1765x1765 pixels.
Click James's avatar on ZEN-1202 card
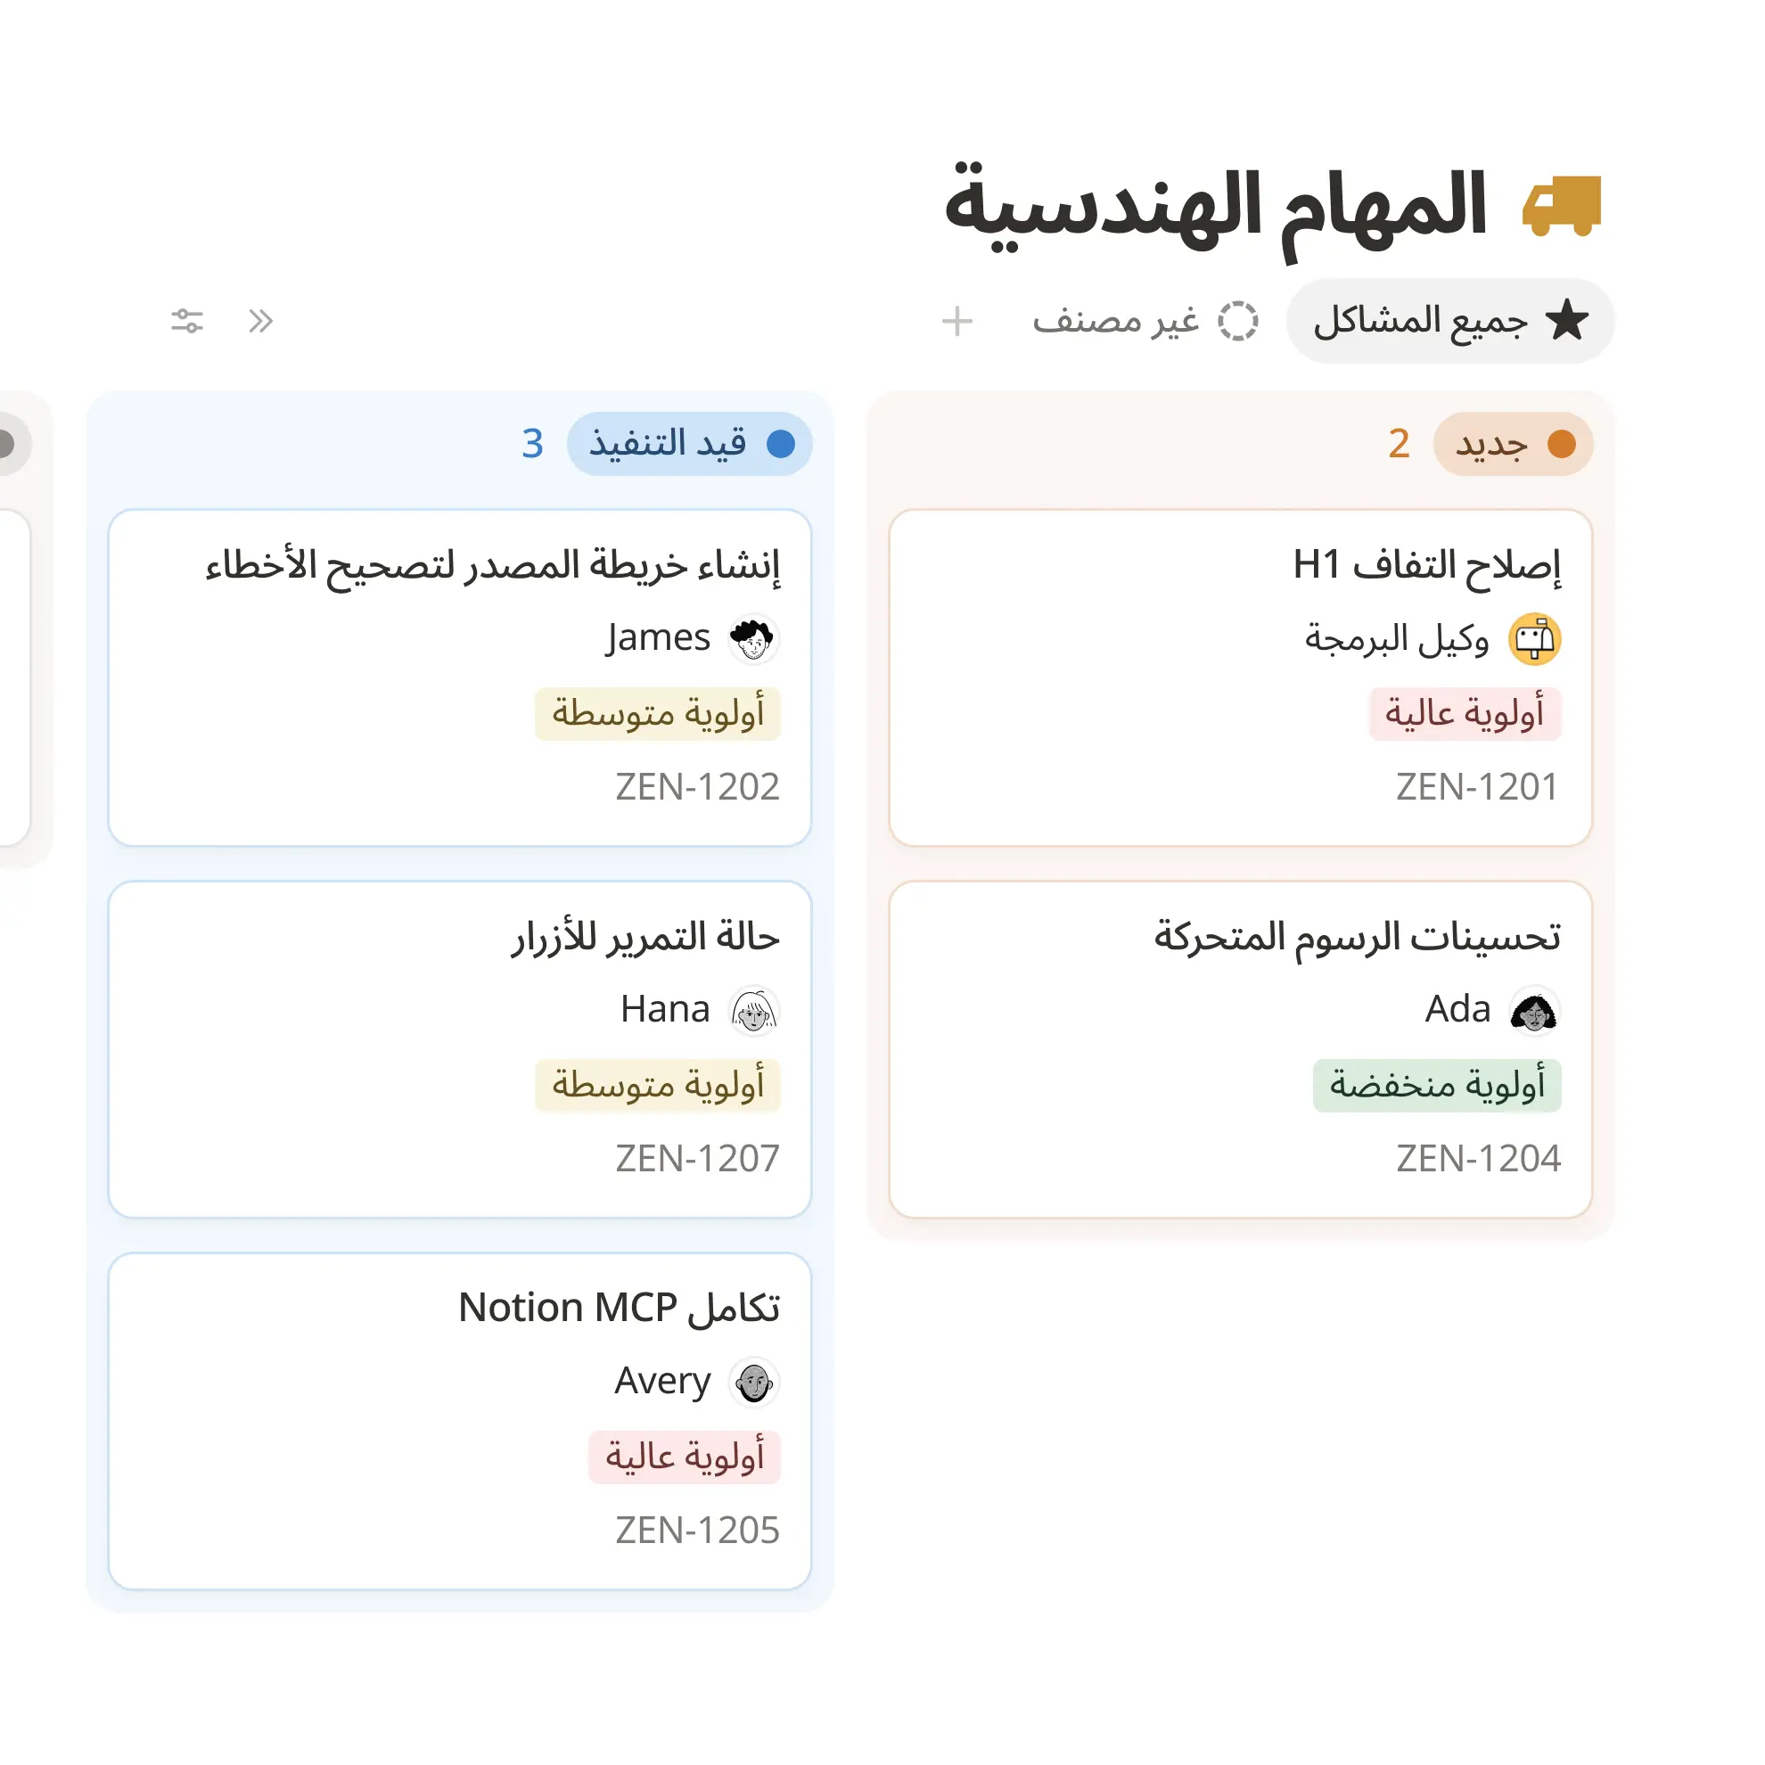(752, 638)
